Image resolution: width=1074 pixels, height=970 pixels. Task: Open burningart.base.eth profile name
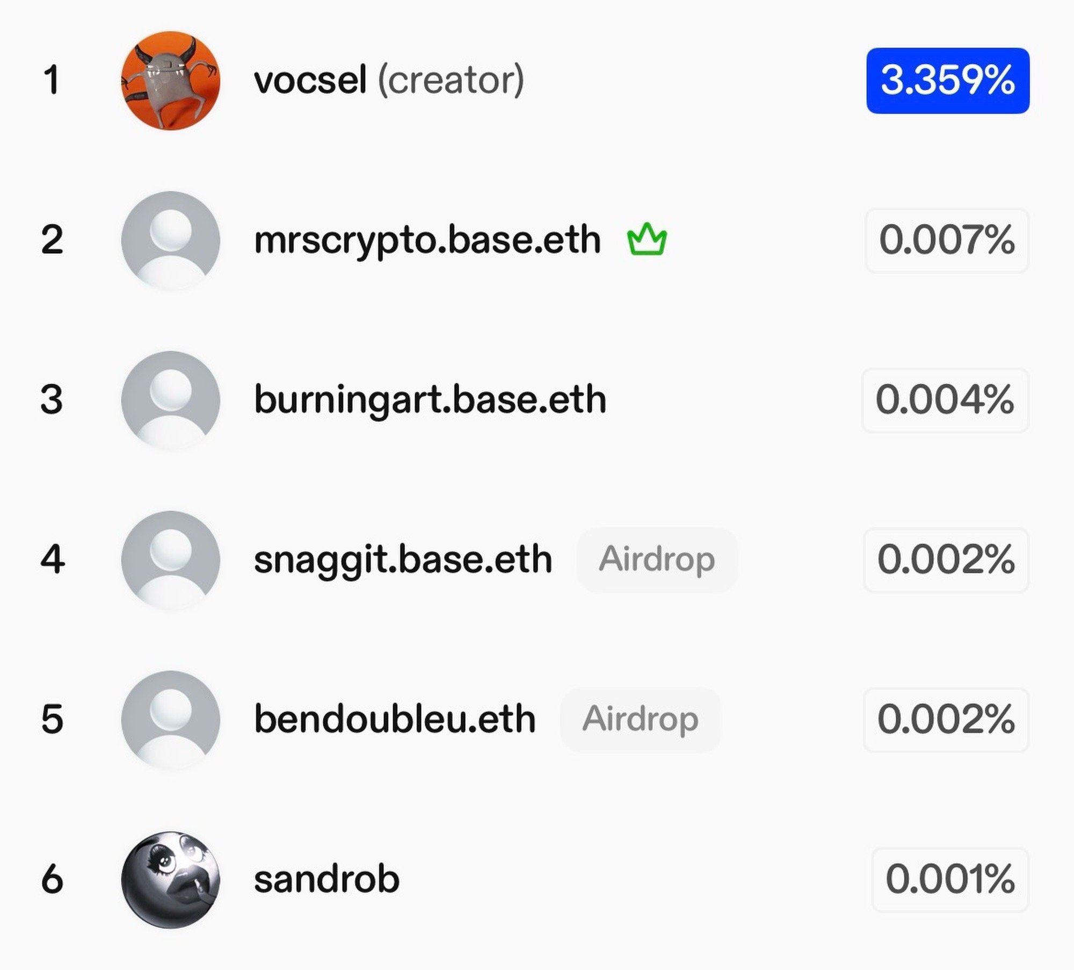pyautogui.click(x=430, y=400)
